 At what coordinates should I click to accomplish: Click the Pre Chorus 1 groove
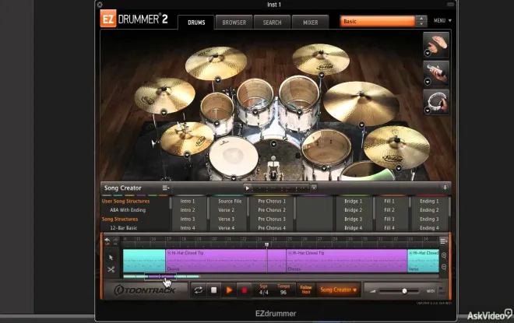click(x=272, y=201)
